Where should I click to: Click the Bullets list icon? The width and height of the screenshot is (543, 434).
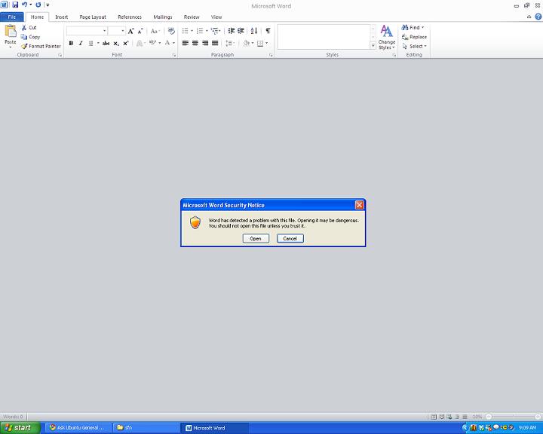tap(186, 31)
